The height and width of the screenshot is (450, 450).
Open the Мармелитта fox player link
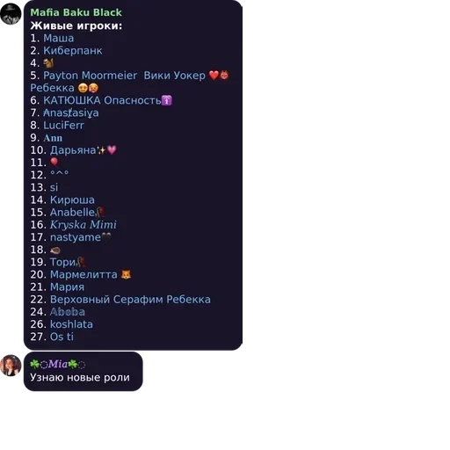pos(91,274)
